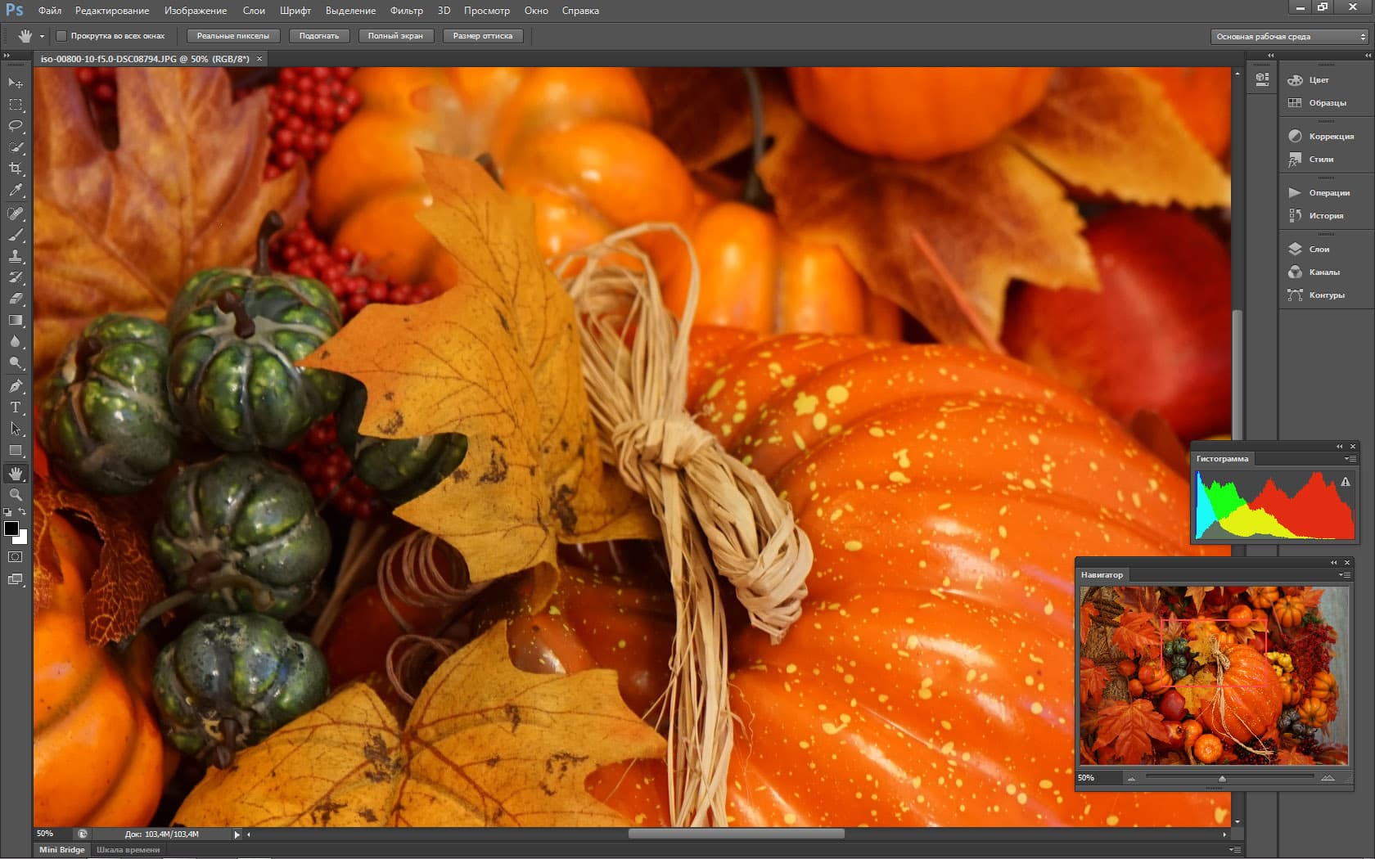The height and width of the screenshot is (859, 1375).
Task: Switch to the 'Mini Bridge' tab
Action: pos(62,850)
